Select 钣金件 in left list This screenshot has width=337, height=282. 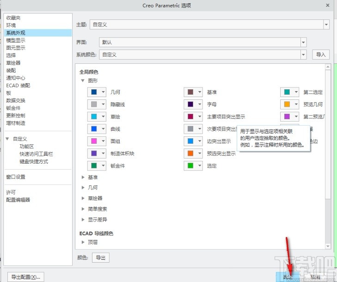tap(13, 108)
